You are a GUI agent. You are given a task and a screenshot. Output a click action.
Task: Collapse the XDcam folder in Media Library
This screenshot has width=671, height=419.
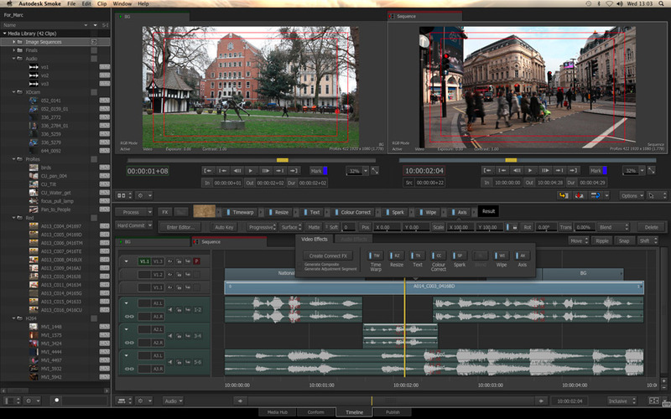[x=15, y=91]
